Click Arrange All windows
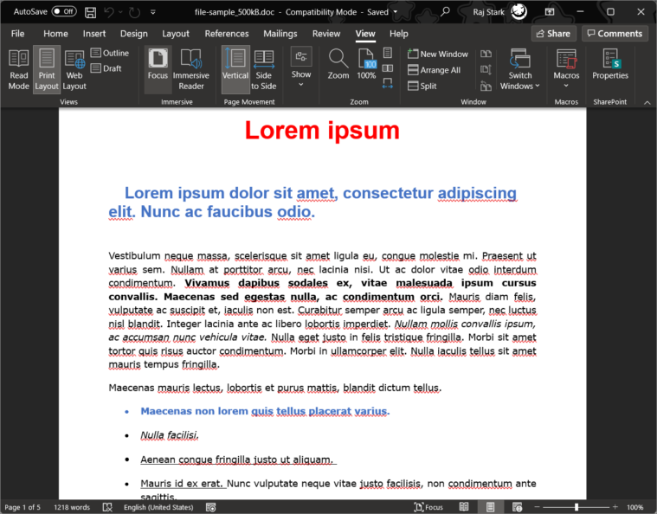The height and width of the screenshot is (514, 657). pos(434,70)
